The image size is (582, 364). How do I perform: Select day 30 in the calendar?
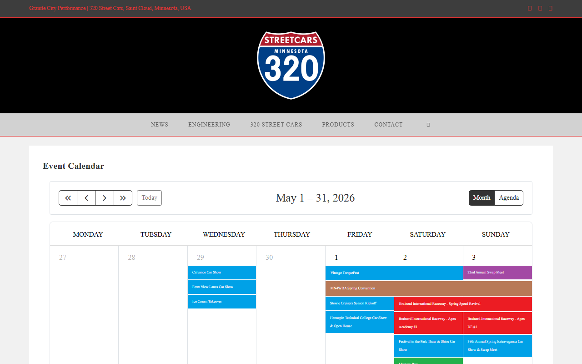tap(269, 258)
